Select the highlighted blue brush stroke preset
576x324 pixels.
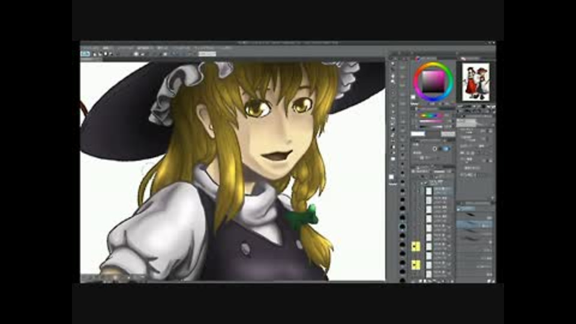pyautogui.click(x=475, y=224)
